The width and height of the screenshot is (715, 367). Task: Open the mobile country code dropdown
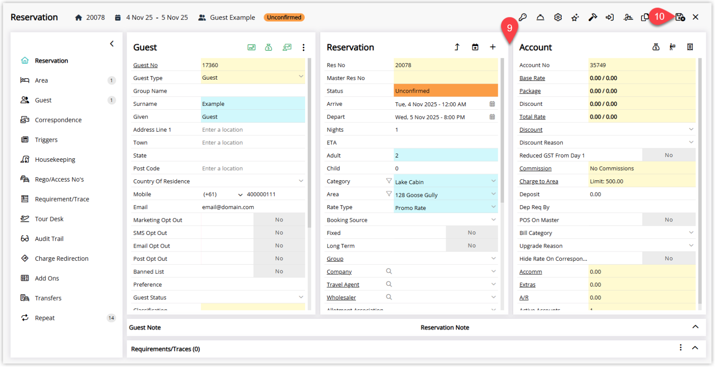240,195
